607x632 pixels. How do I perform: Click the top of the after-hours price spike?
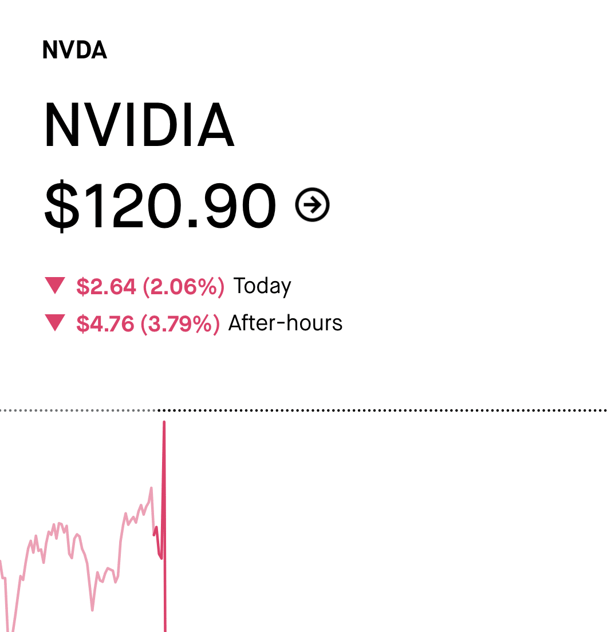pyautogui.click(x=164, y=423)
